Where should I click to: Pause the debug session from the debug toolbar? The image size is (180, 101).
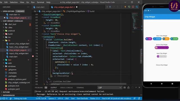click(x=110, y=7)
